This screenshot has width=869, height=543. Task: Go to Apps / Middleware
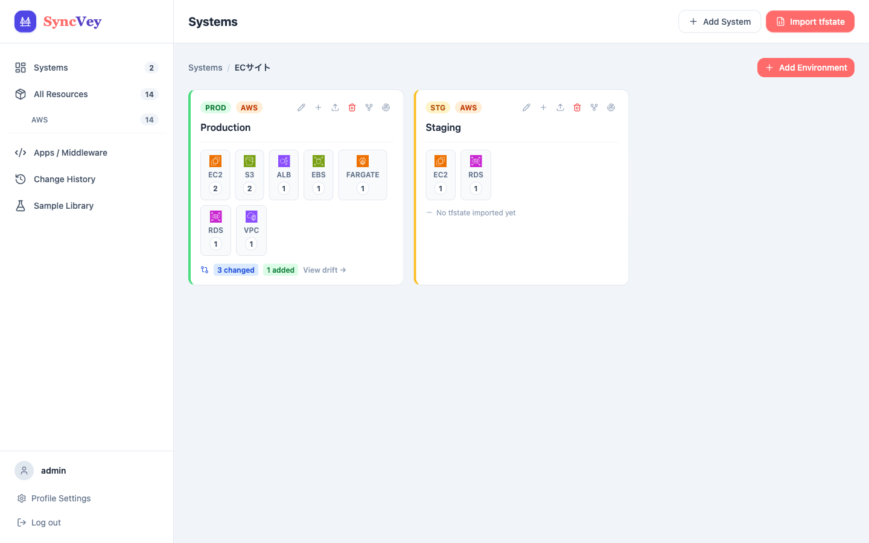(86, 153)
